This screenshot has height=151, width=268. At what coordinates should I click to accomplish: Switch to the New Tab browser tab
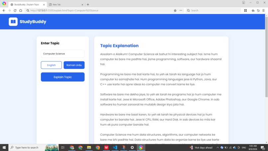[66, 5]
